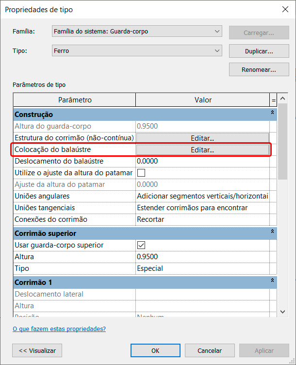Click the Deslocamento do balaústre value field
This screenshot has width=296, height=365.
point(202,161)
